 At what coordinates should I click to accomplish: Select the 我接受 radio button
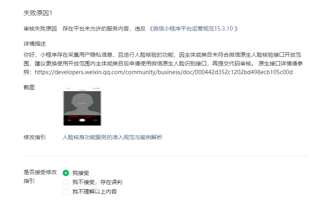point(66,173)
